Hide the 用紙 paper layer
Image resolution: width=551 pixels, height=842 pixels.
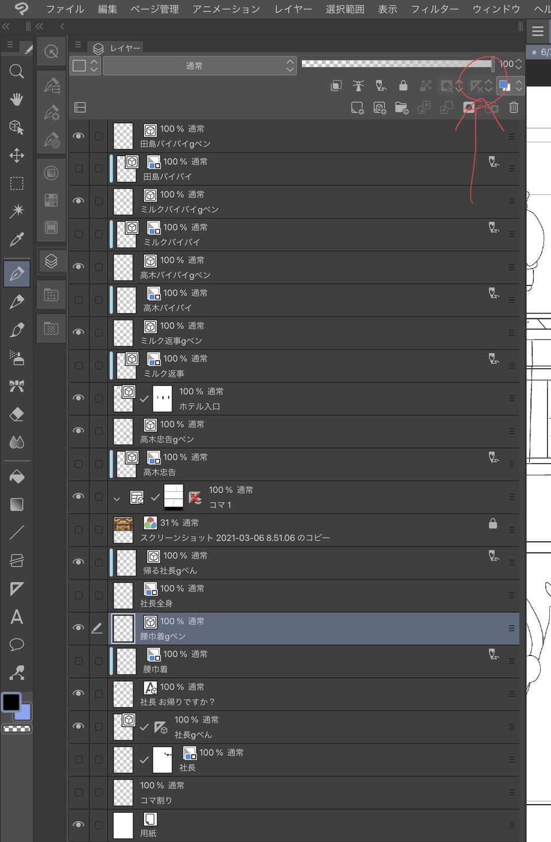click(79, 825)
